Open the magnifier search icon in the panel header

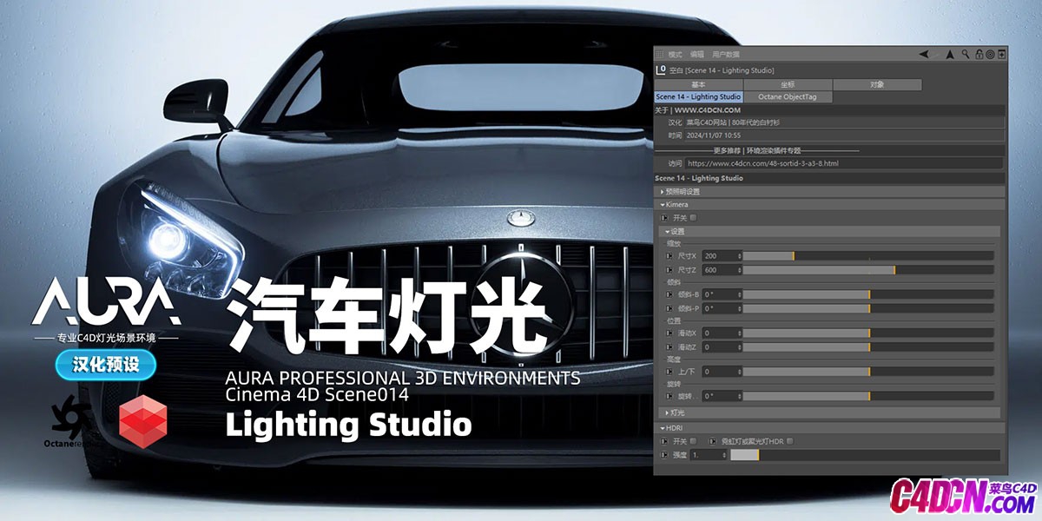pyautogui.click(x=966, y=54)
